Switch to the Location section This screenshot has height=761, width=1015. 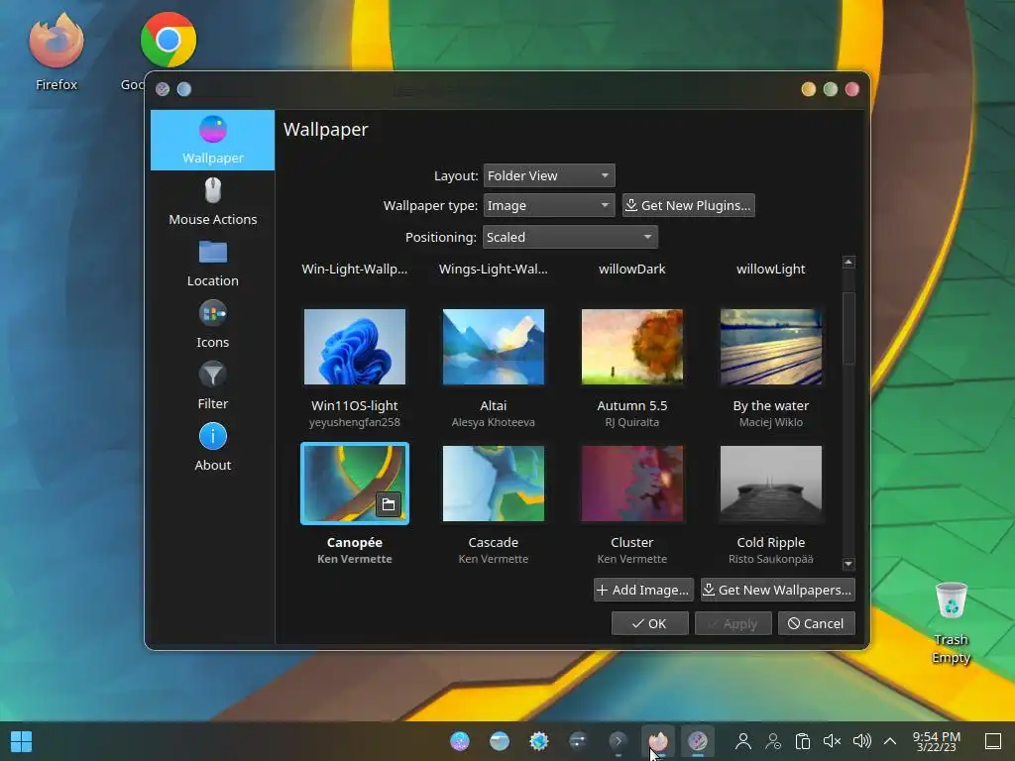tap(212, 264)
